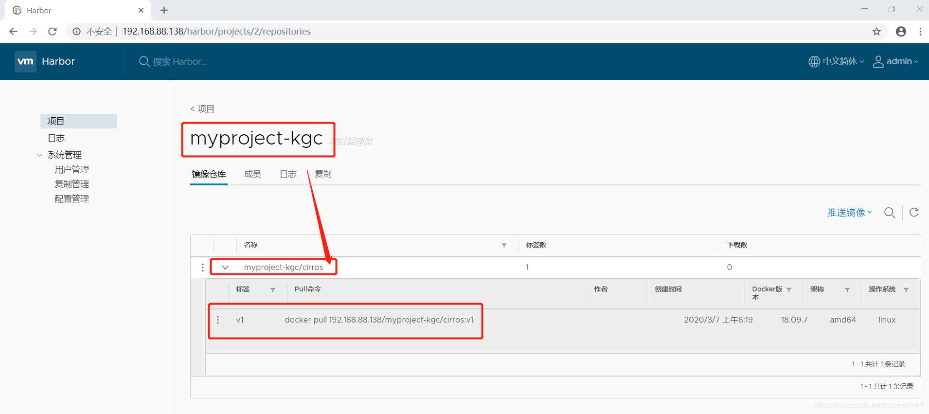Select 项目 in the sidebar
The height and width of the screenshot is (414, 929).
click(x=78, y=121)
